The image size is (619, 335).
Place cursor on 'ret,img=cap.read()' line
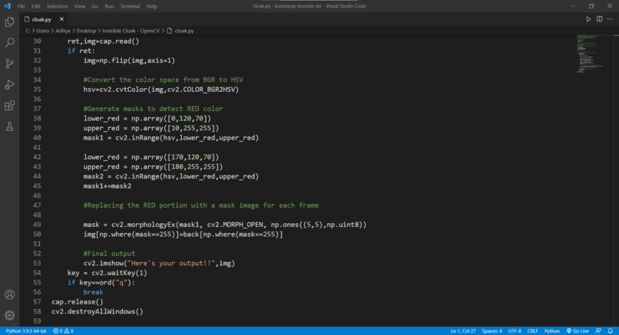click(x=103, y=41)
